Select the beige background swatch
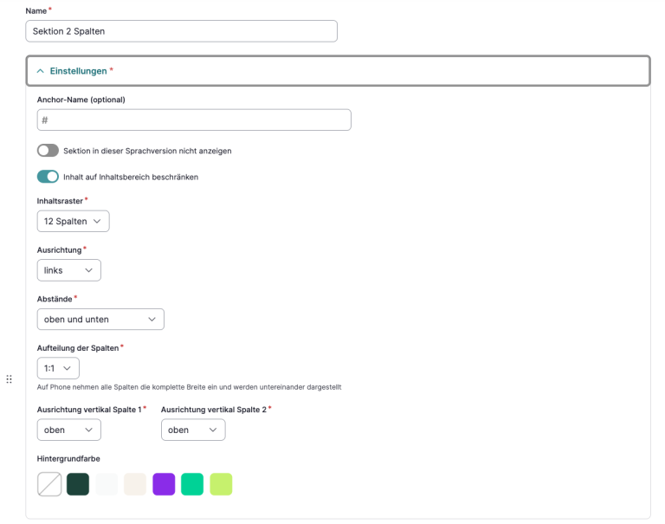The image size is (665, 524). coord(135,484)
